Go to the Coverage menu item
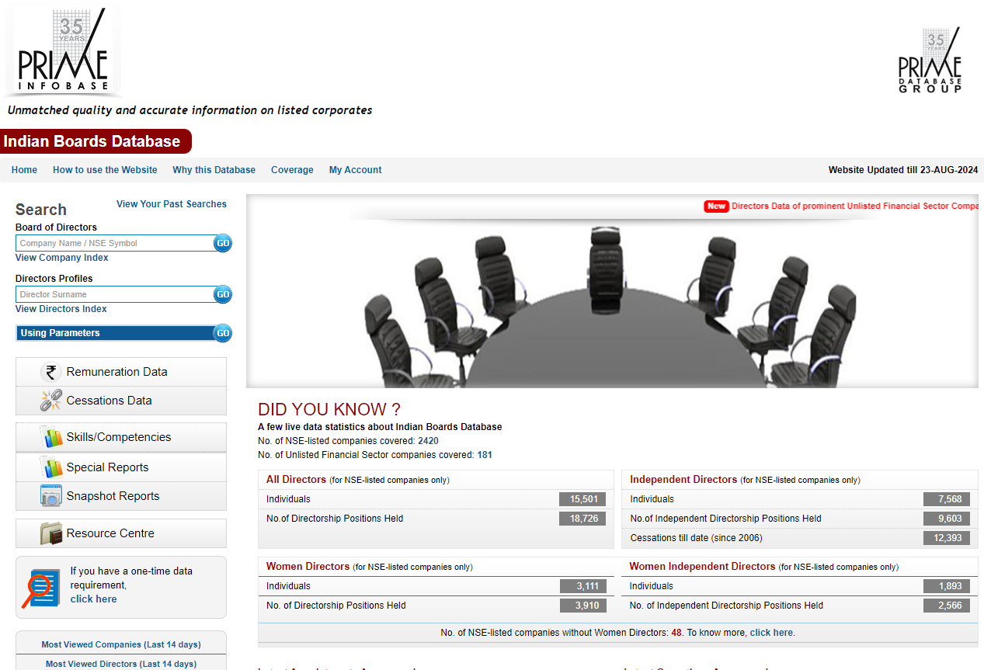The height and width of the screenshot is (670, 984). pos(292,170)
